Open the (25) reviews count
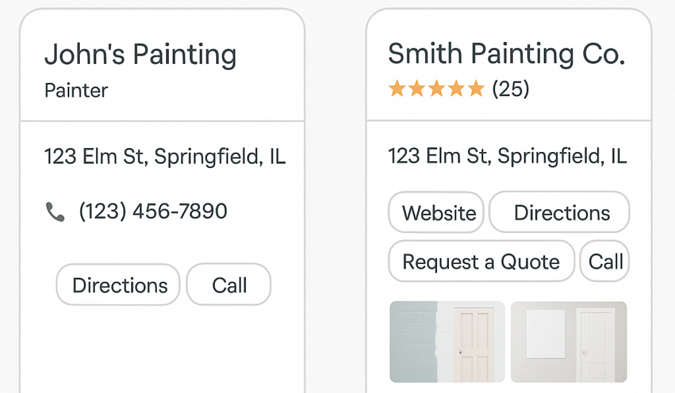Viewport: 675px width, 393px height. [511, 89]
